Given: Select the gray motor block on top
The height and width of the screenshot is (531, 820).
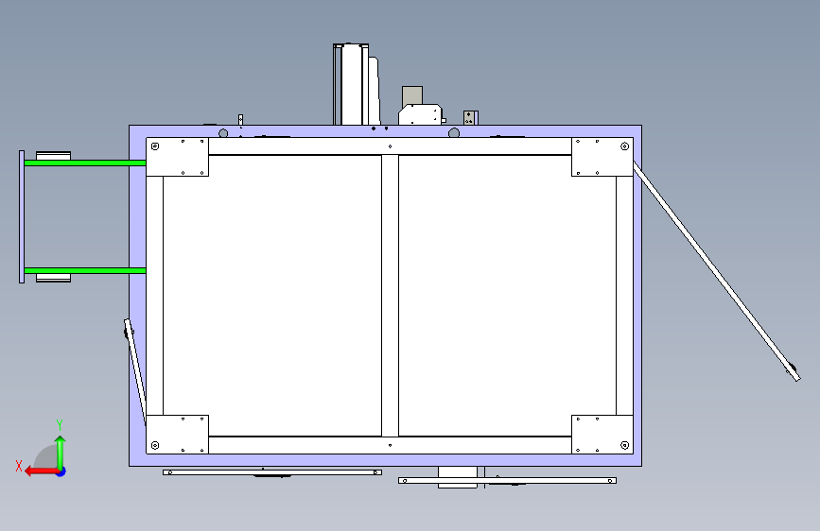Looking at the screenshot, I should click(x=412, y=95).
